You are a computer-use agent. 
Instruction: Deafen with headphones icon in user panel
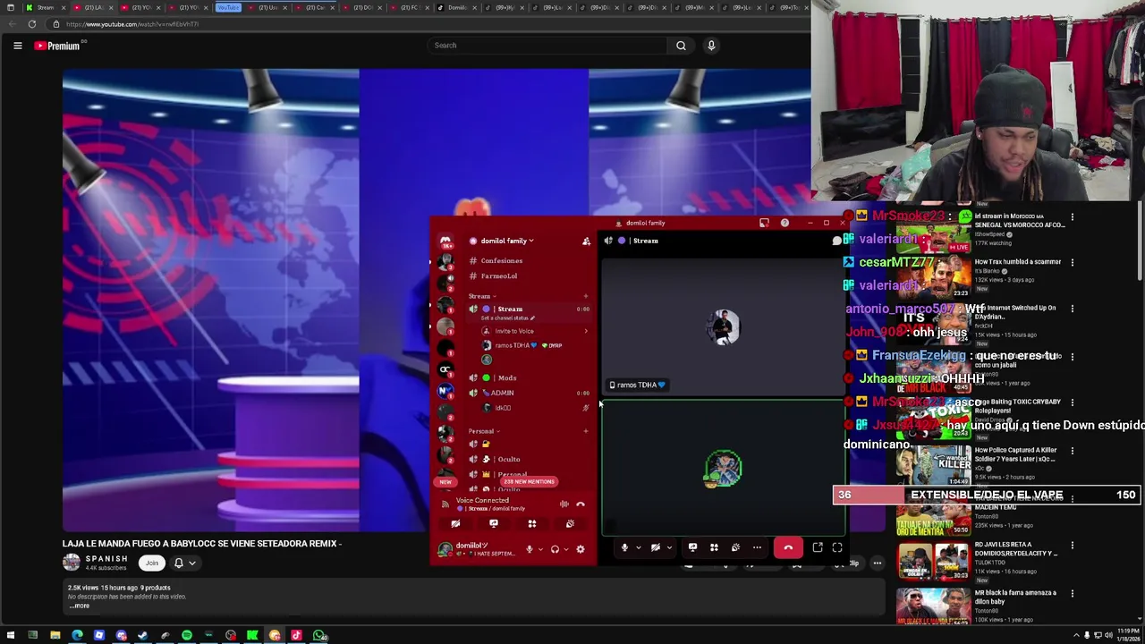(555, 549)
